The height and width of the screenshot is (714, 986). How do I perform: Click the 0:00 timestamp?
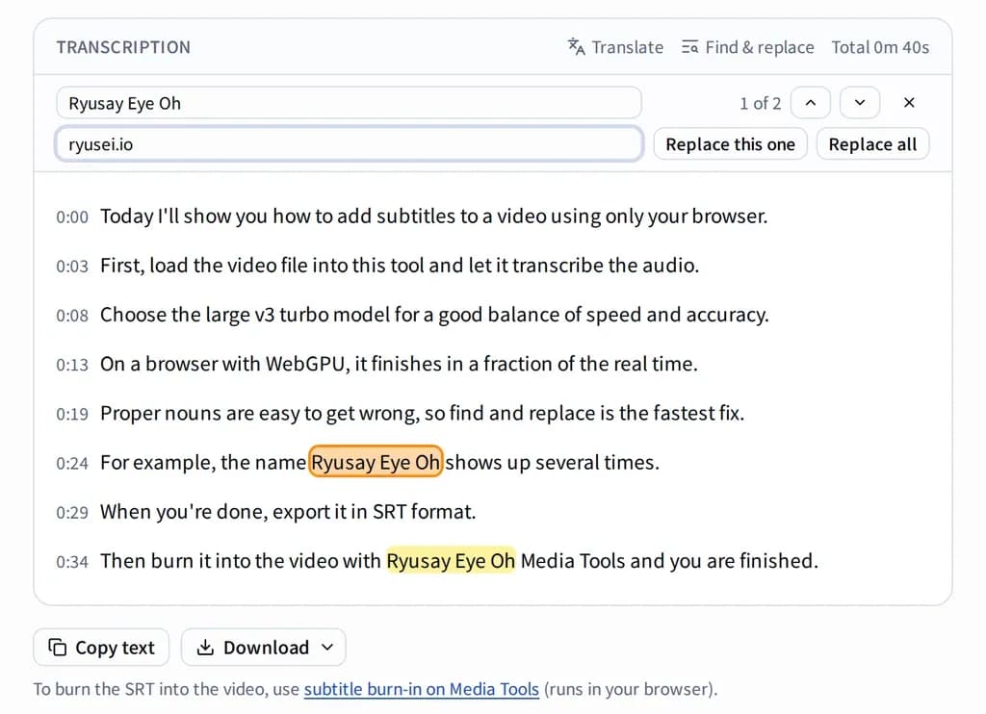pyautogui.click(x=72, y=217)
